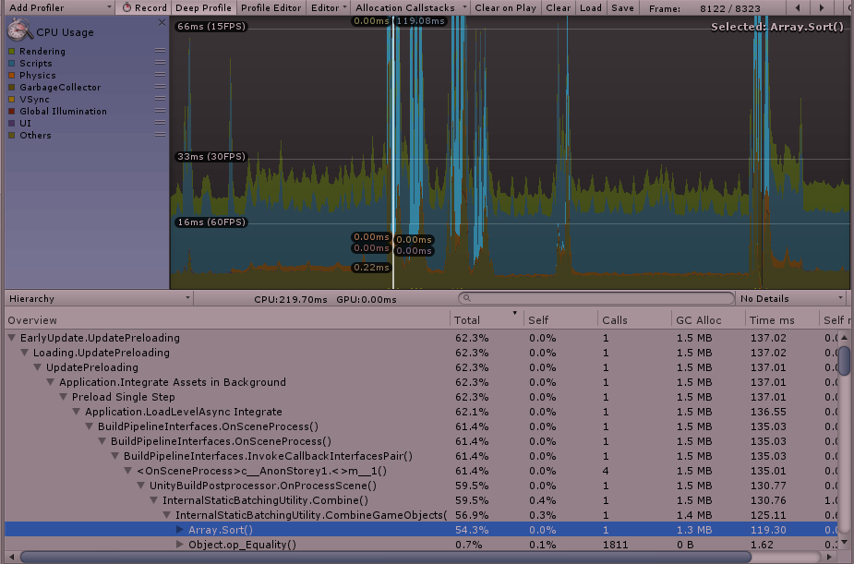
Task: Open the Allocation Callstacks dropdown
Action: point(409,7)
